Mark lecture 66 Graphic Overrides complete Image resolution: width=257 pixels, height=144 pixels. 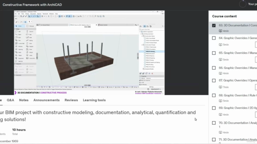click(214, 68)
